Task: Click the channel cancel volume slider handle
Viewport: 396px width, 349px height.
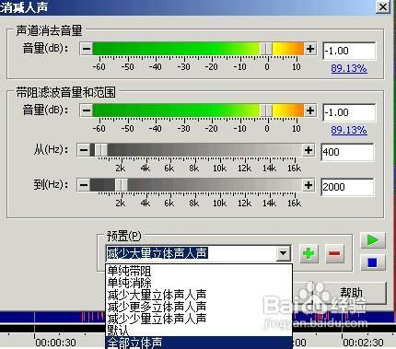Action: pyautogui.click(x=266, y=49)
